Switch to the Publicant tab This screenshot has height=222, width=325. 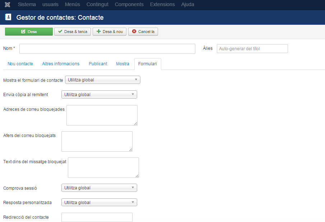[x=98, y=64]
